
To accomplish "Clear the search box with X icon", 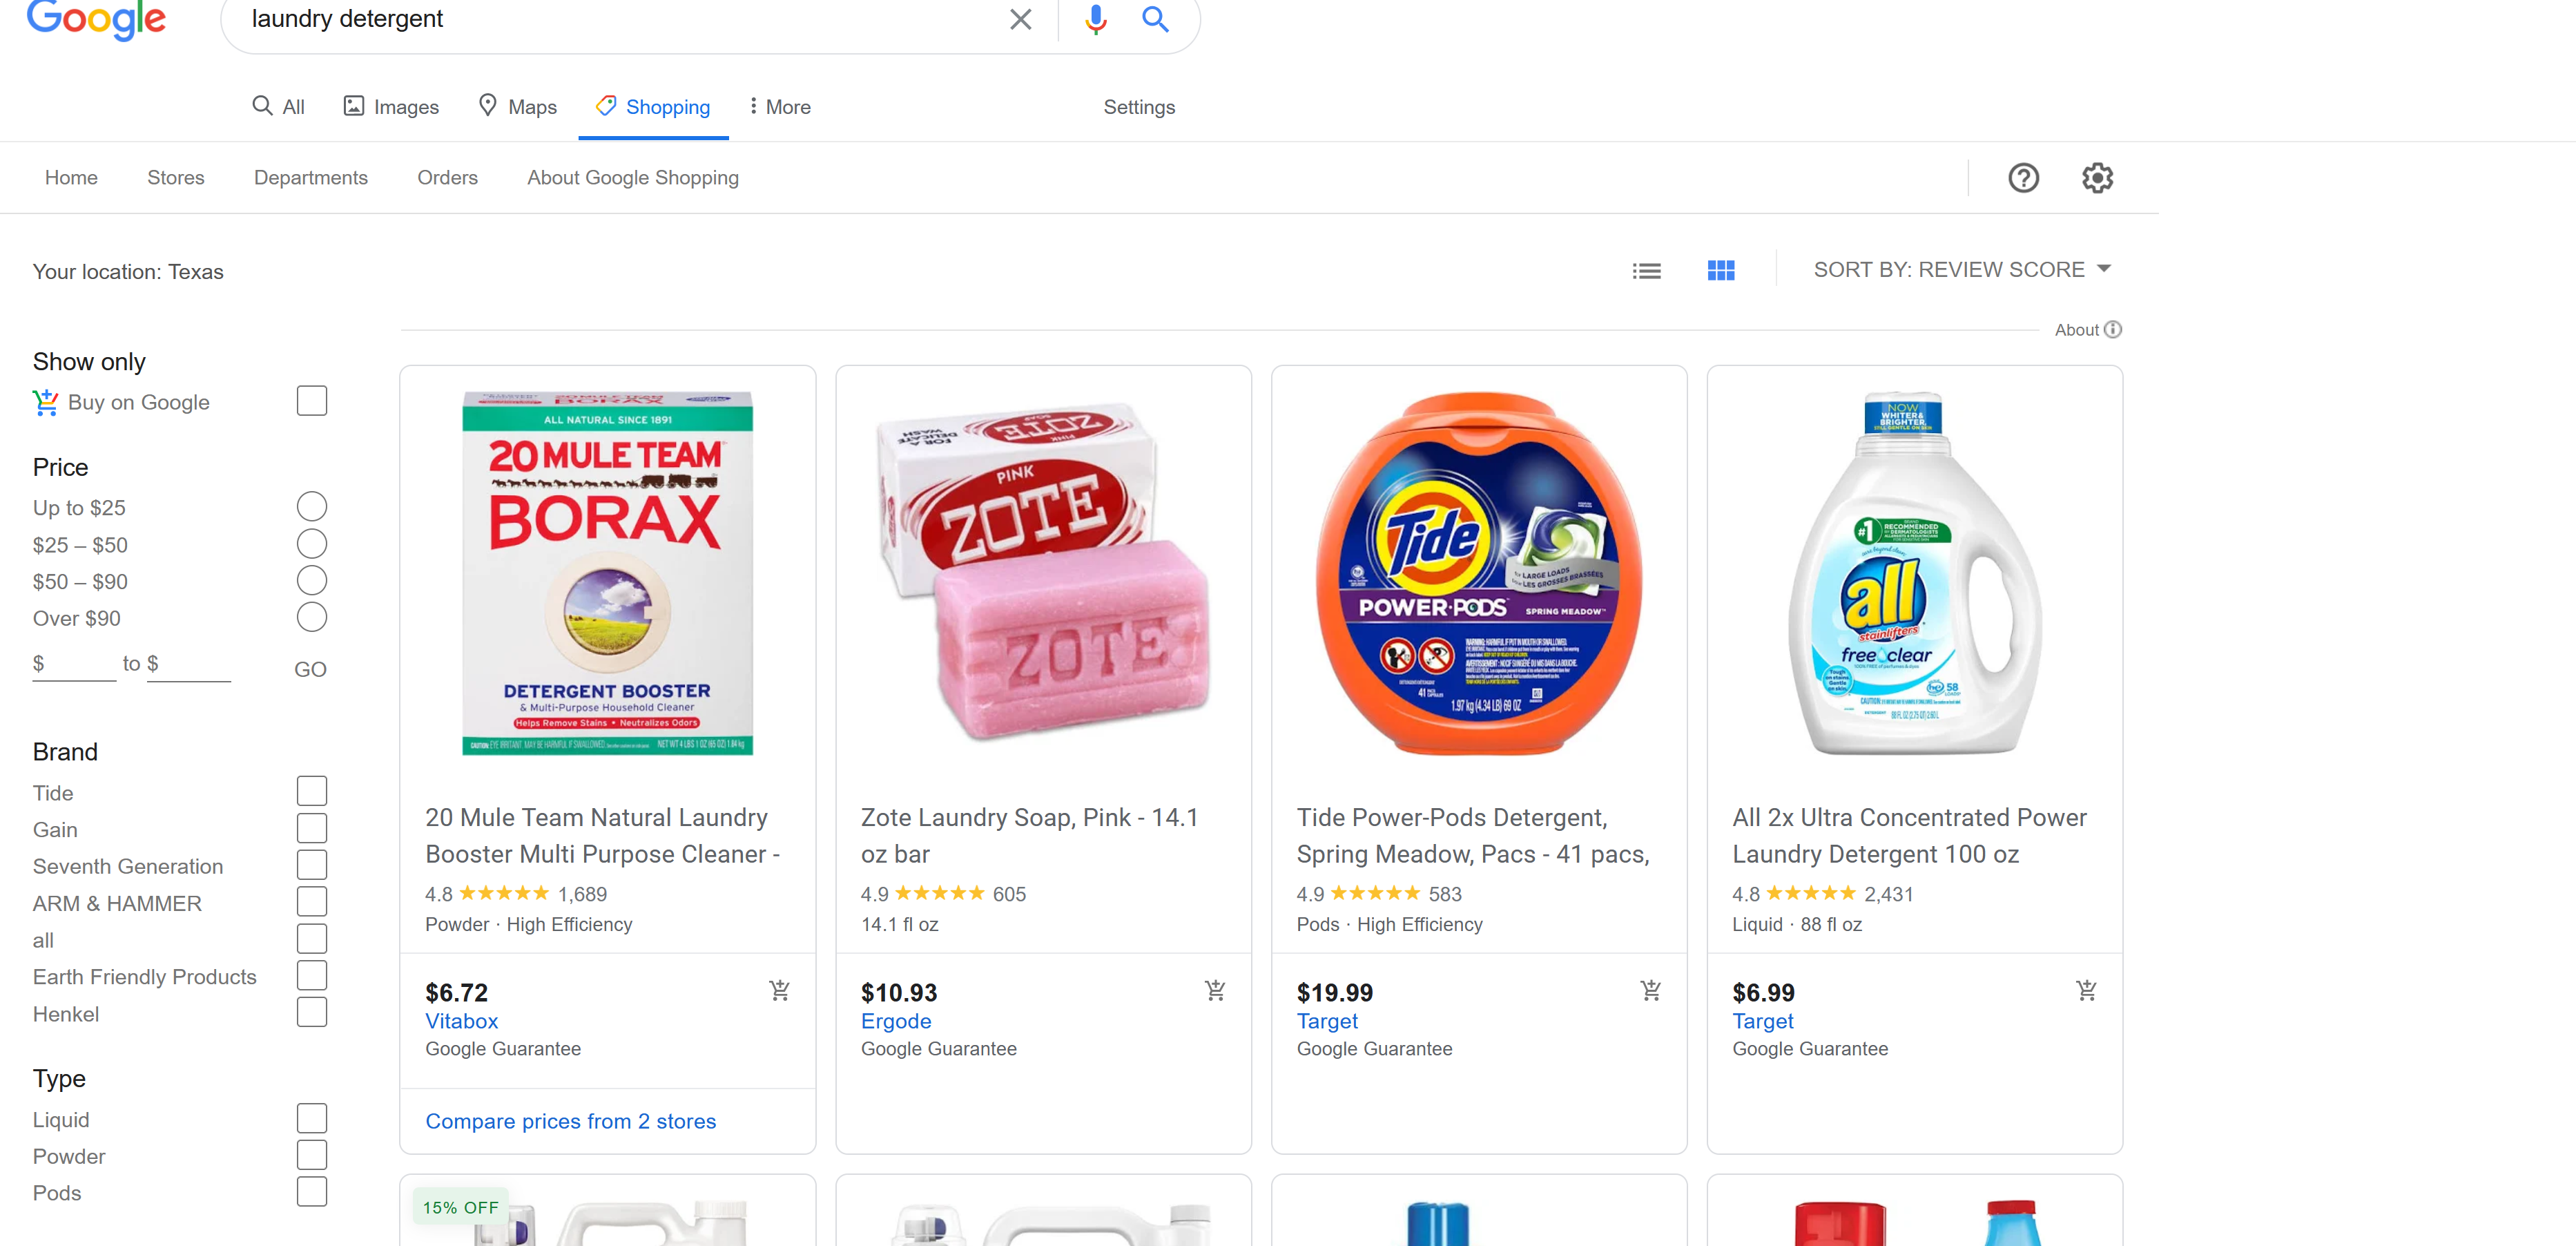I will coord(1020,19).
